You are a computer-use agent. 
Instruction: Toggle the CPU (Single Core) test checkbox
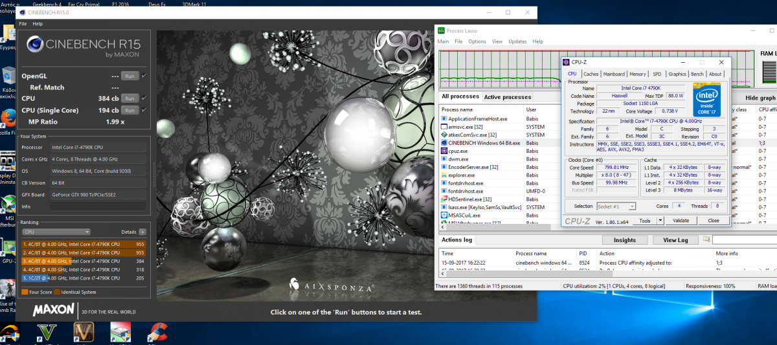click(144, 110)
